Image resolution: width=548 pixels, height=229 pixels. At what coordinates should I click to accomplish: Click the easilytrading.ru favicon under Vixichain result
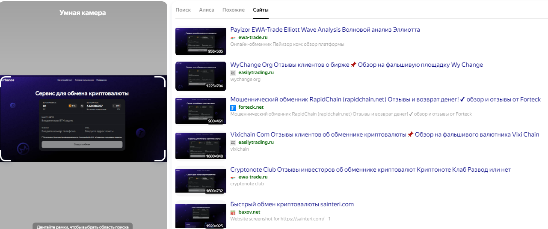[x=233, y=143]
